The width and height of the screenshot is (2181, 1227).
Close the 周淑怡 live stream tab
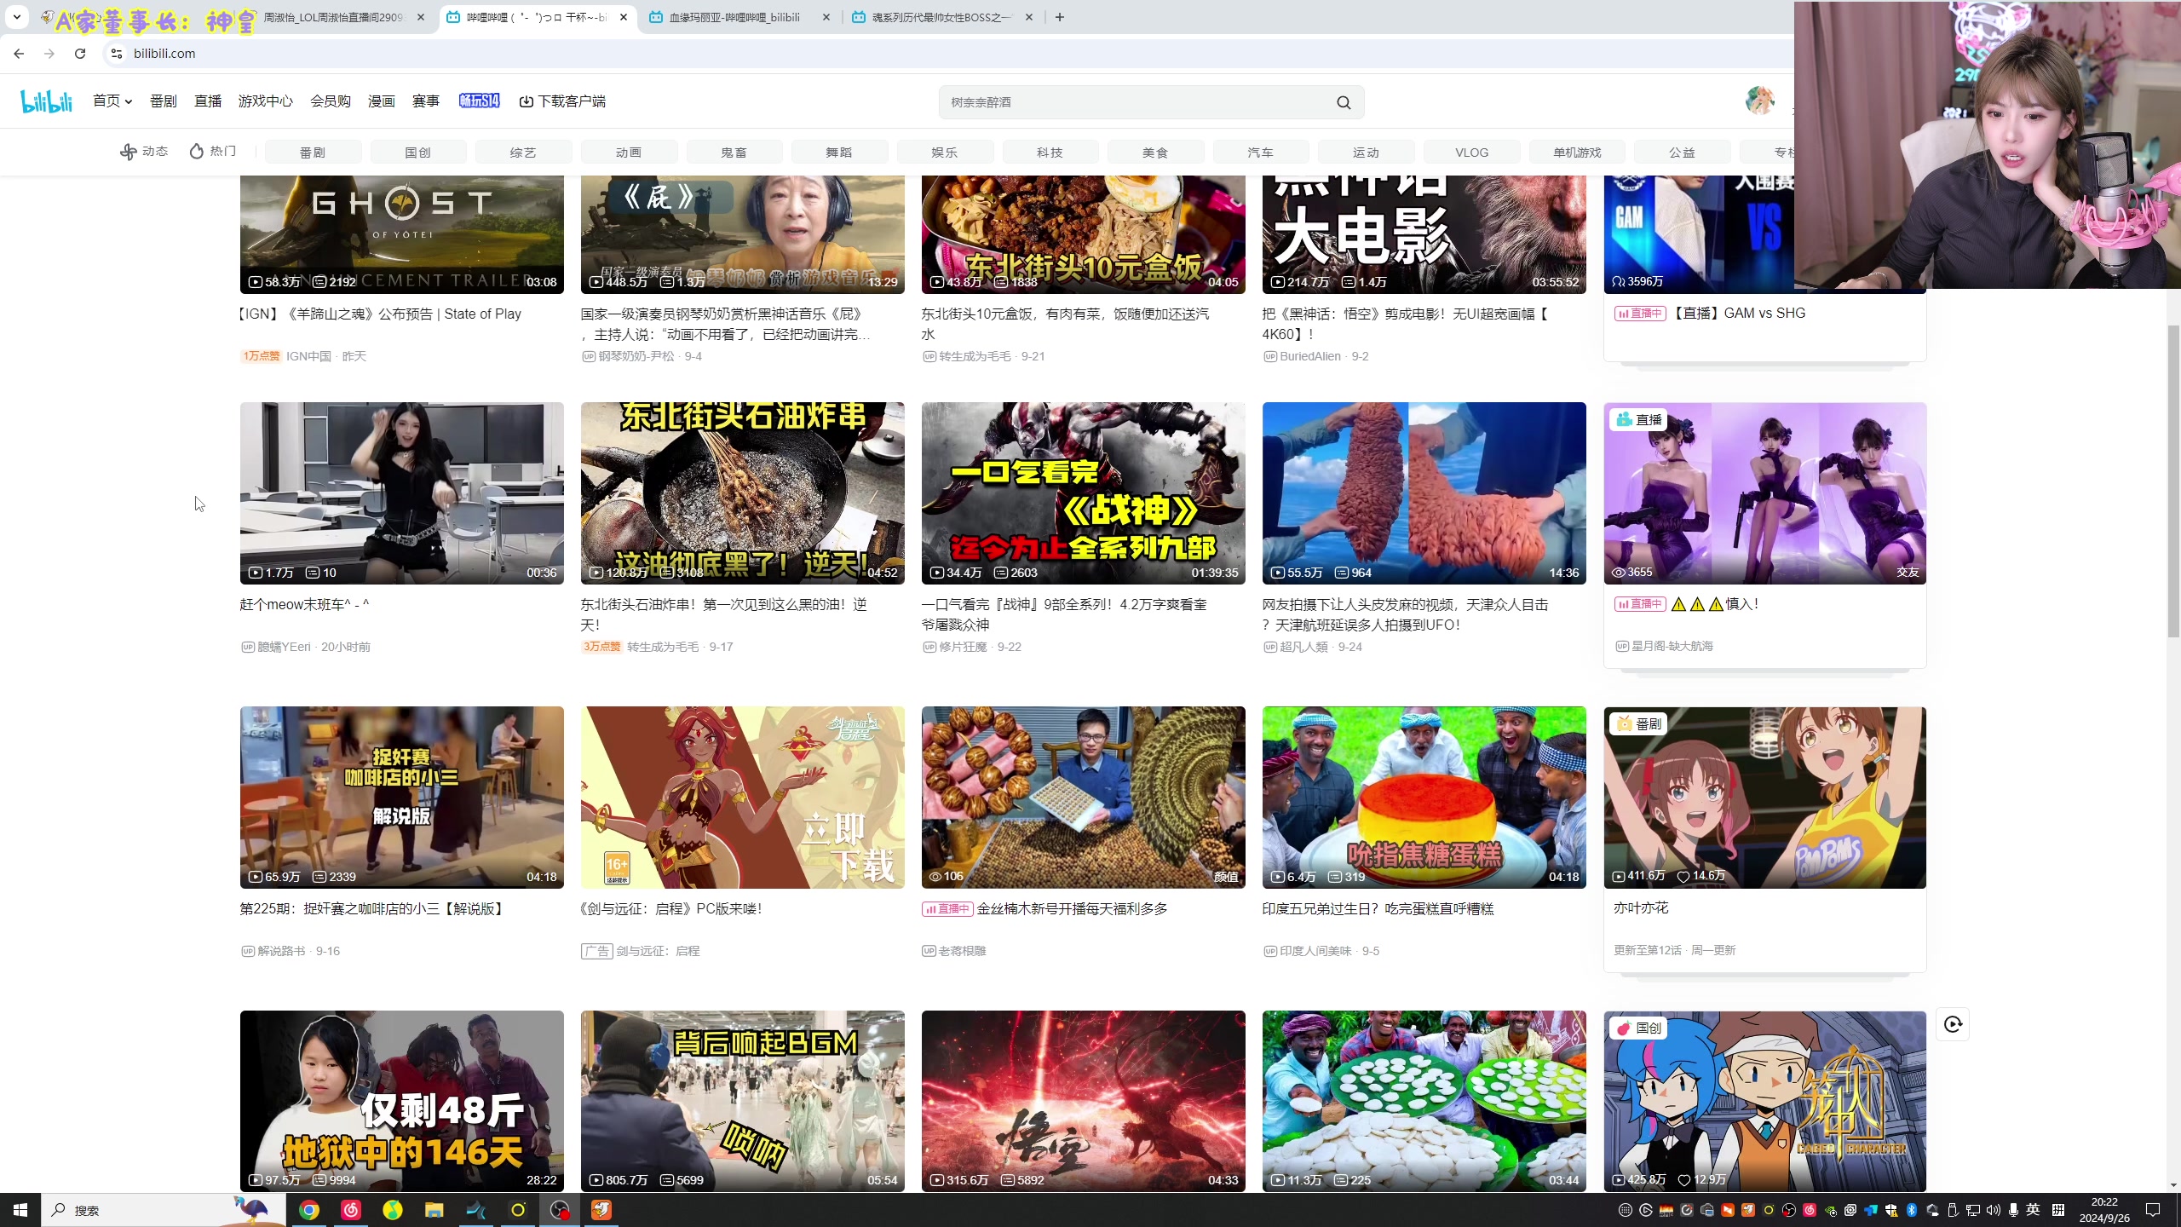click(421, 17)
